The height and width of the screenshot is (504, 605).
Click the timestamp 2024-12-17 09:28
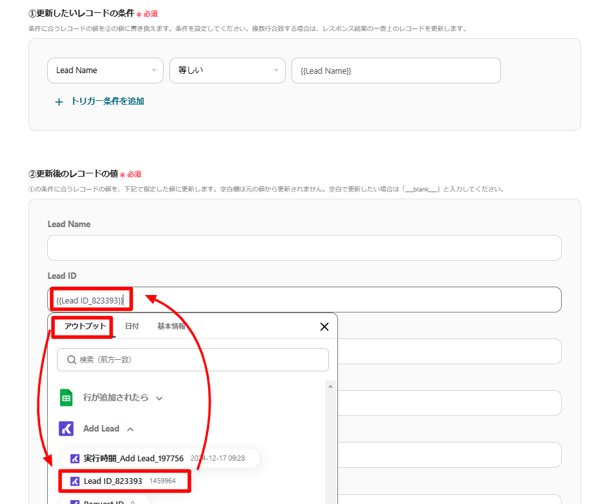[x=218, y=458]
